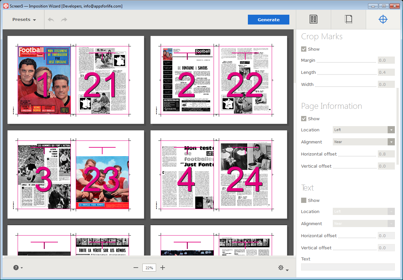The height and width of the screenshot is (280, 403).
Task: Toggle Show under Page Information
Action: (304, 119)
